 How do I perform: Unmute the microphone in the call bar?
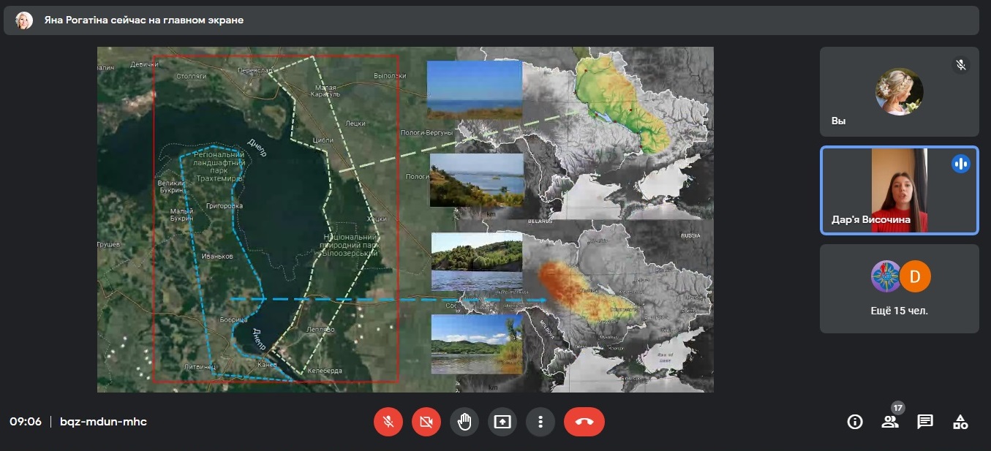click(388, 422)
